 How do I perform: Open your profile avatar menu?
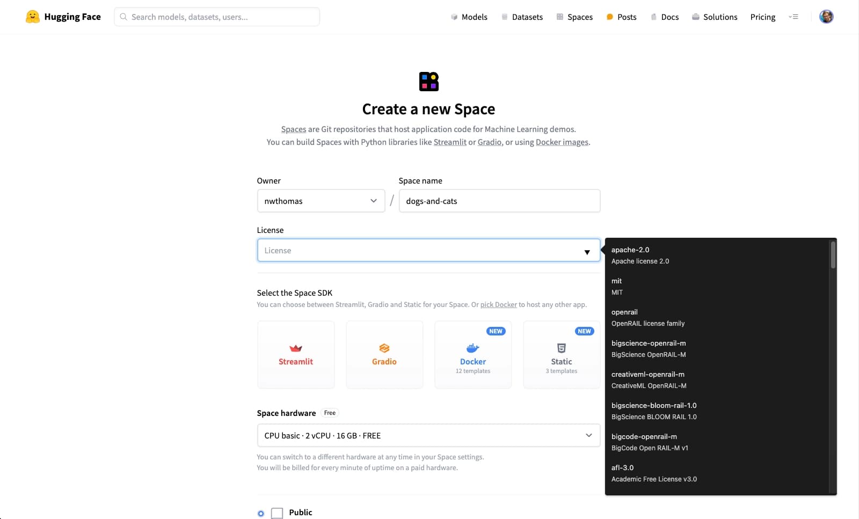point(826,17)
